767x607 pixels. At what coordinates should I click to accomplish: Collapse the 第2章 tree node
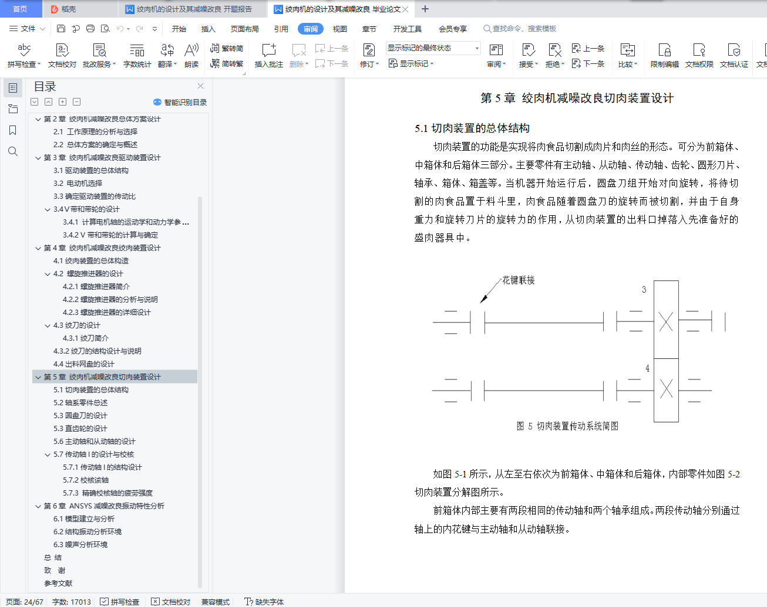pyautogui.click(x=38, y=119)
